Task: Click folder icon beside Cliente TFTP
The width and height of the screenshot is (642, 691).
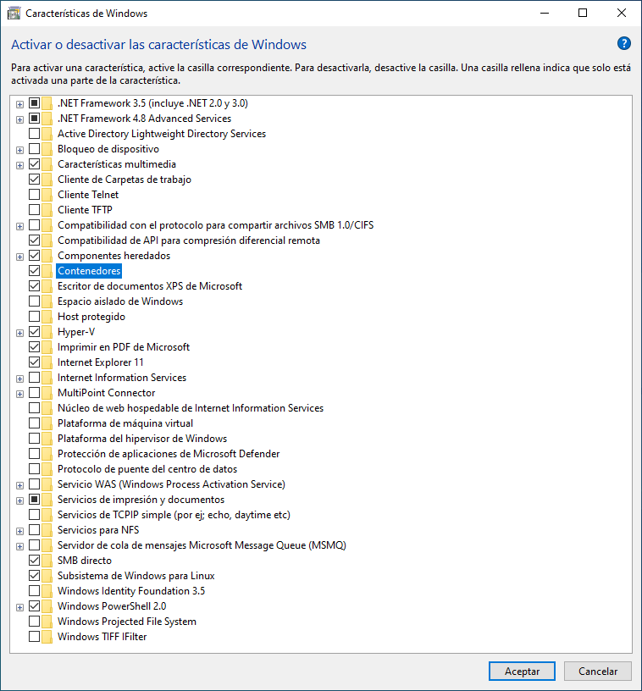Action: (47, 210)
